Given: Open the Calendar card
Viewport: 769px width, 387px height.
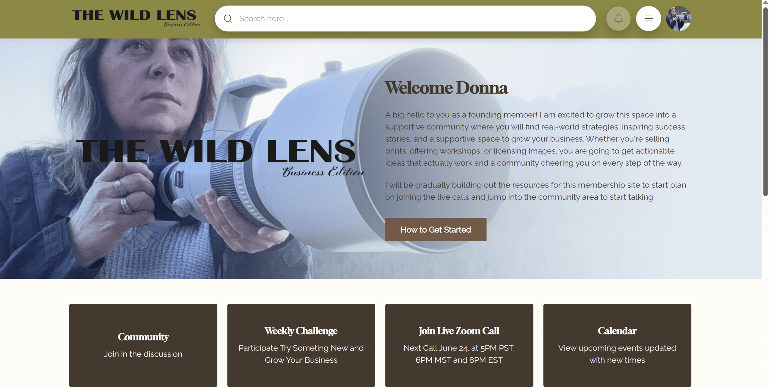Looking at the screenshot, I should tap(617, 345).
